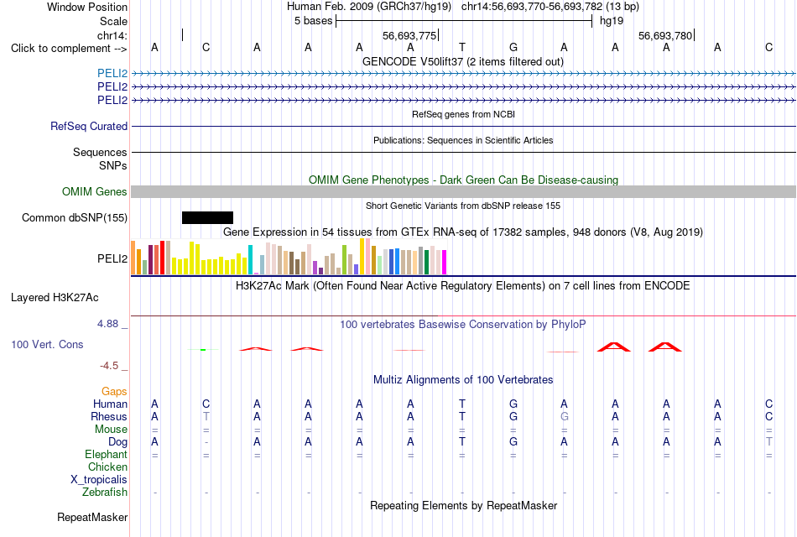Viewport: 797px width, 537px height.
Task: Click the 'H3K27Ac Mark' ENCODE track title
Action: (x=463, y=286)
